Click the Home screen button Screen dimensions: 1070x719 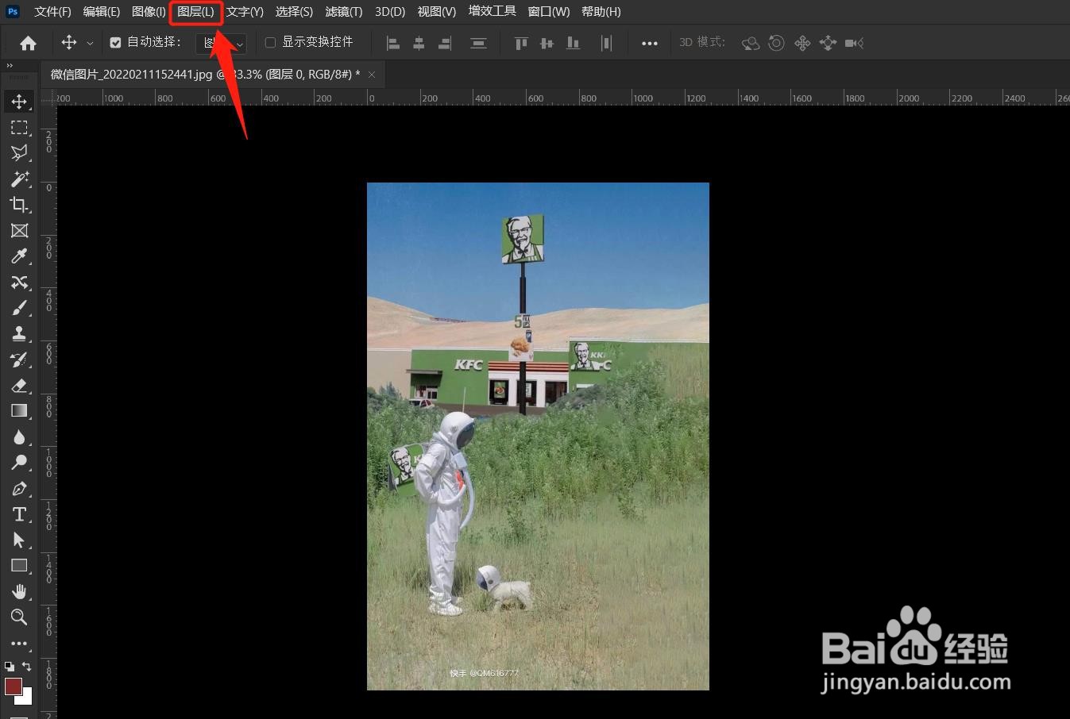pos(28,42)
